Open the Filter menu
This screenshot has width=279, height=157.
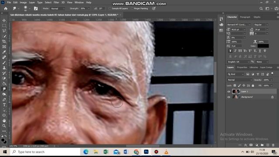(56, 3)
